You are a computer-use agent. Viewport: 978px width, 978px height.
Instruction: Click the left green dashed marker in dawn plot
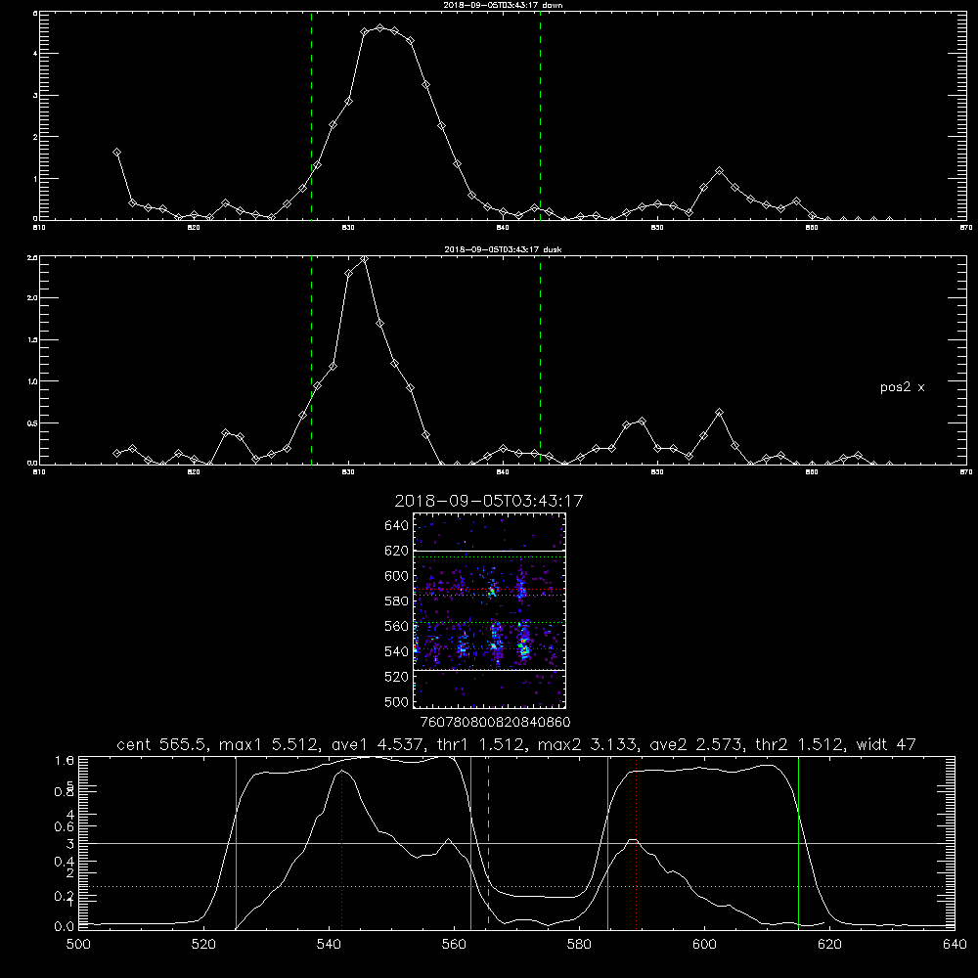[x=311, y=115]
